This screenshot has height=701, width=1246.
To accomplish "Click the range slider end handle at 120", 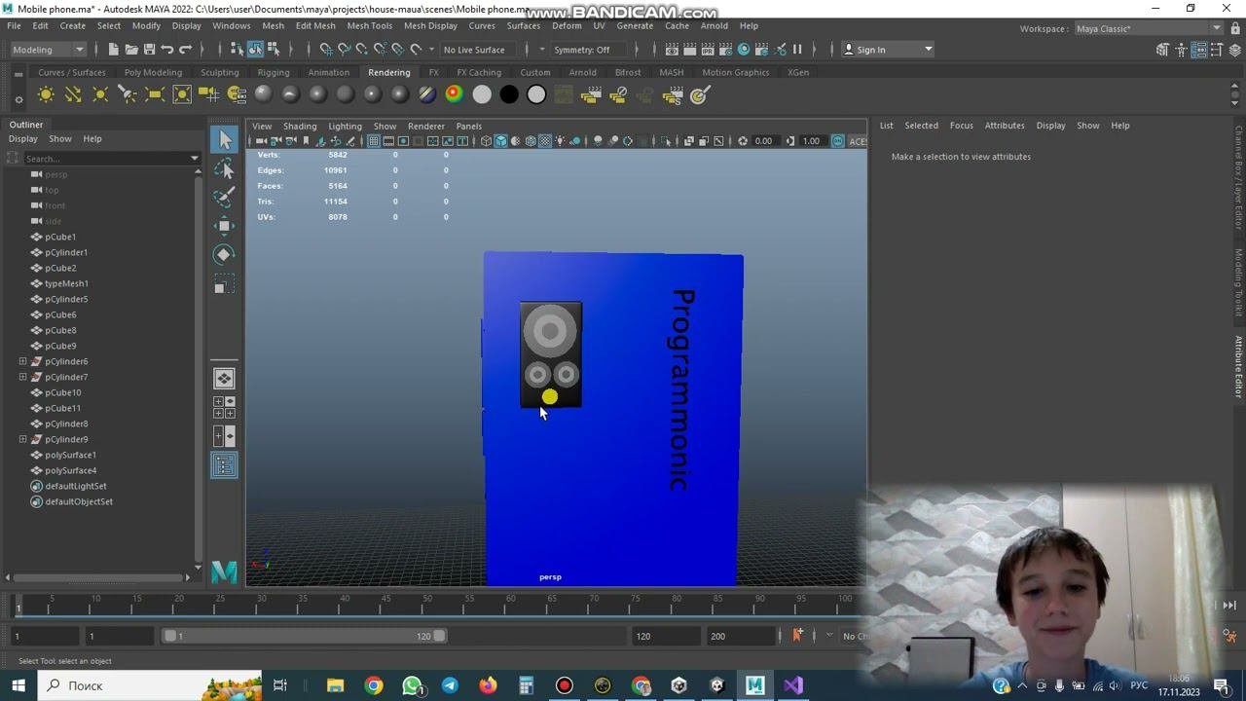I will point(440,636).
